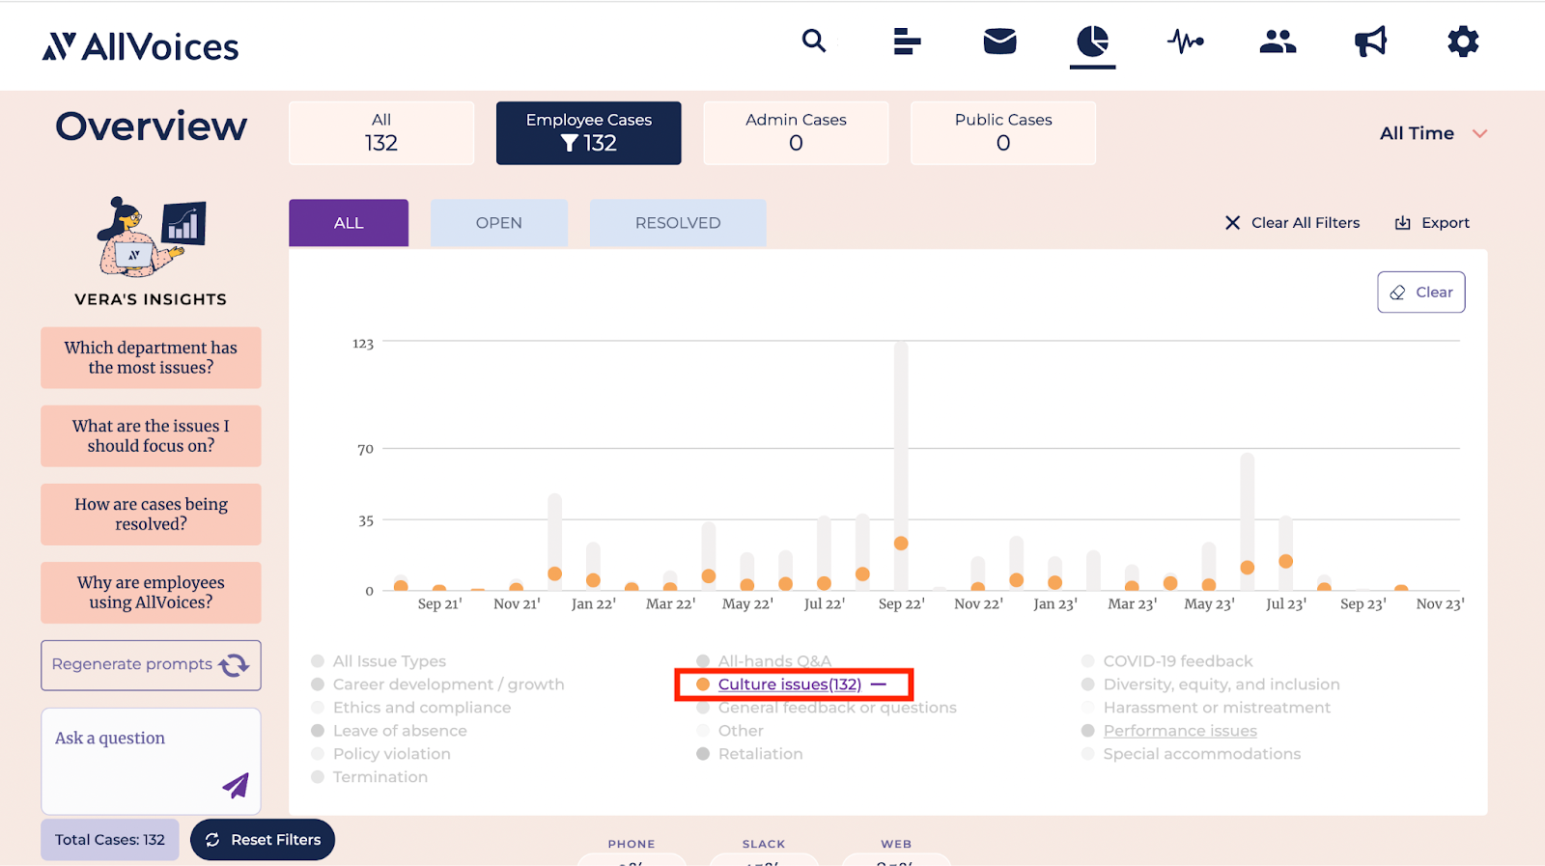Open the search magnifier icon
1545x866 pixels.
(814, 42)
